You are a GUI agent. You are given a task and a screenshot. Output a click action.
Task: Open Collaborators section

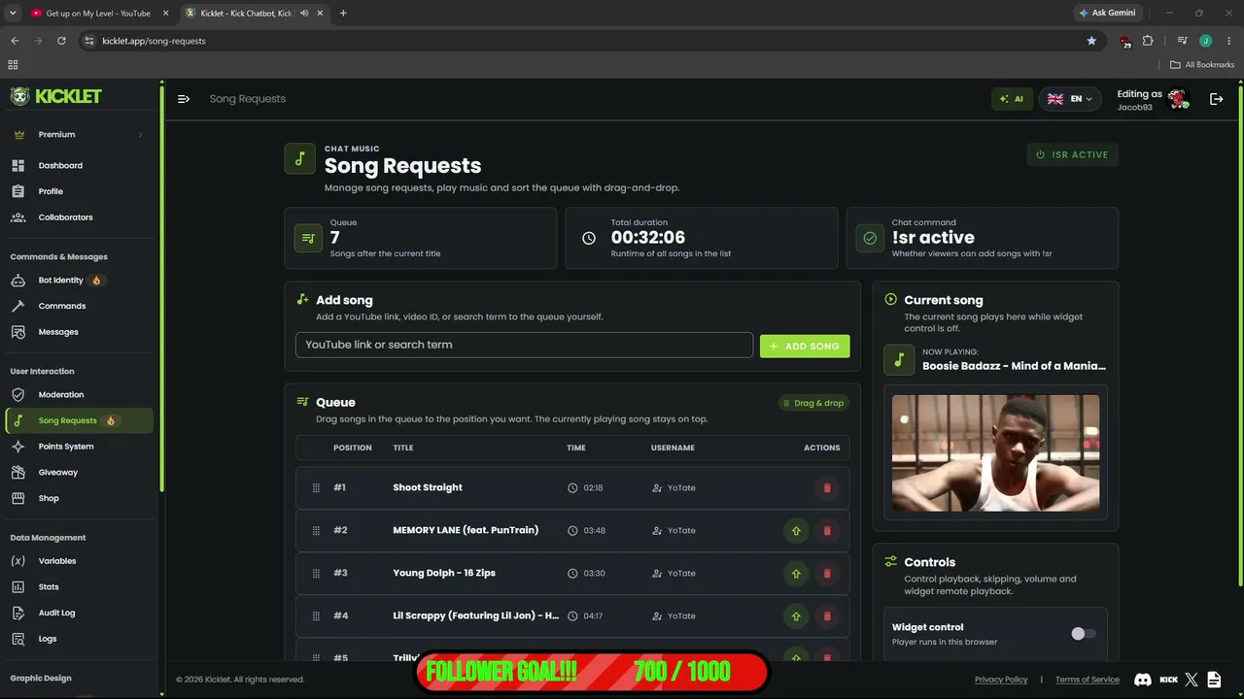click(65, 217)
